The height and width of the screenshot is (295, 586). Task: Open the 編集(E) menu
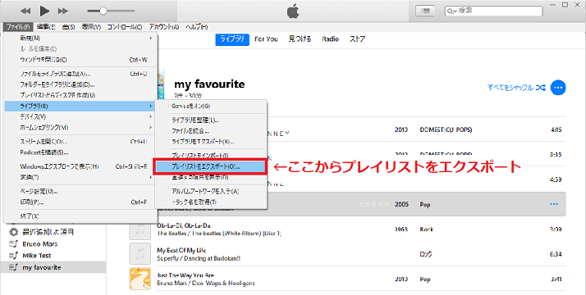(x=46, y=27)
